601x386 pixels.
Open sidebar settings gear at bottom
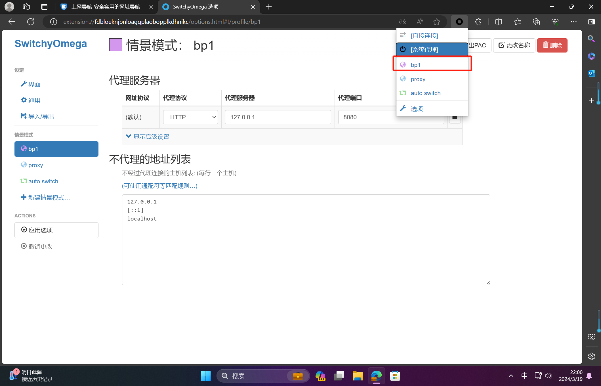592,356
